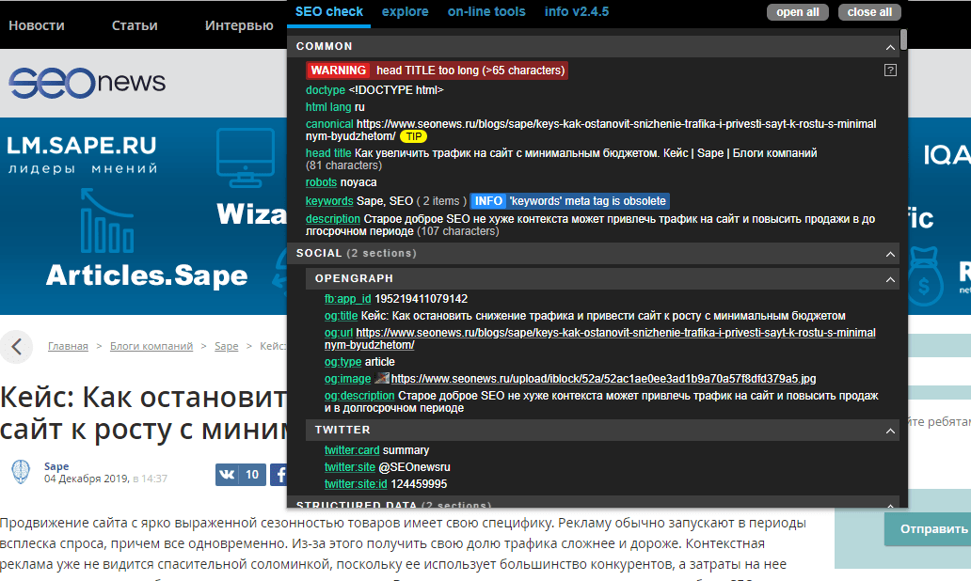Screen dimensions: 971x581
Task: Click the twitter:card link
Action: coord(352,450)
